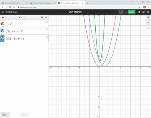Image resolution: width=151 pixels, height=118 pixels.
Task: Go back in browser history
Action: [x=3, y=7]
